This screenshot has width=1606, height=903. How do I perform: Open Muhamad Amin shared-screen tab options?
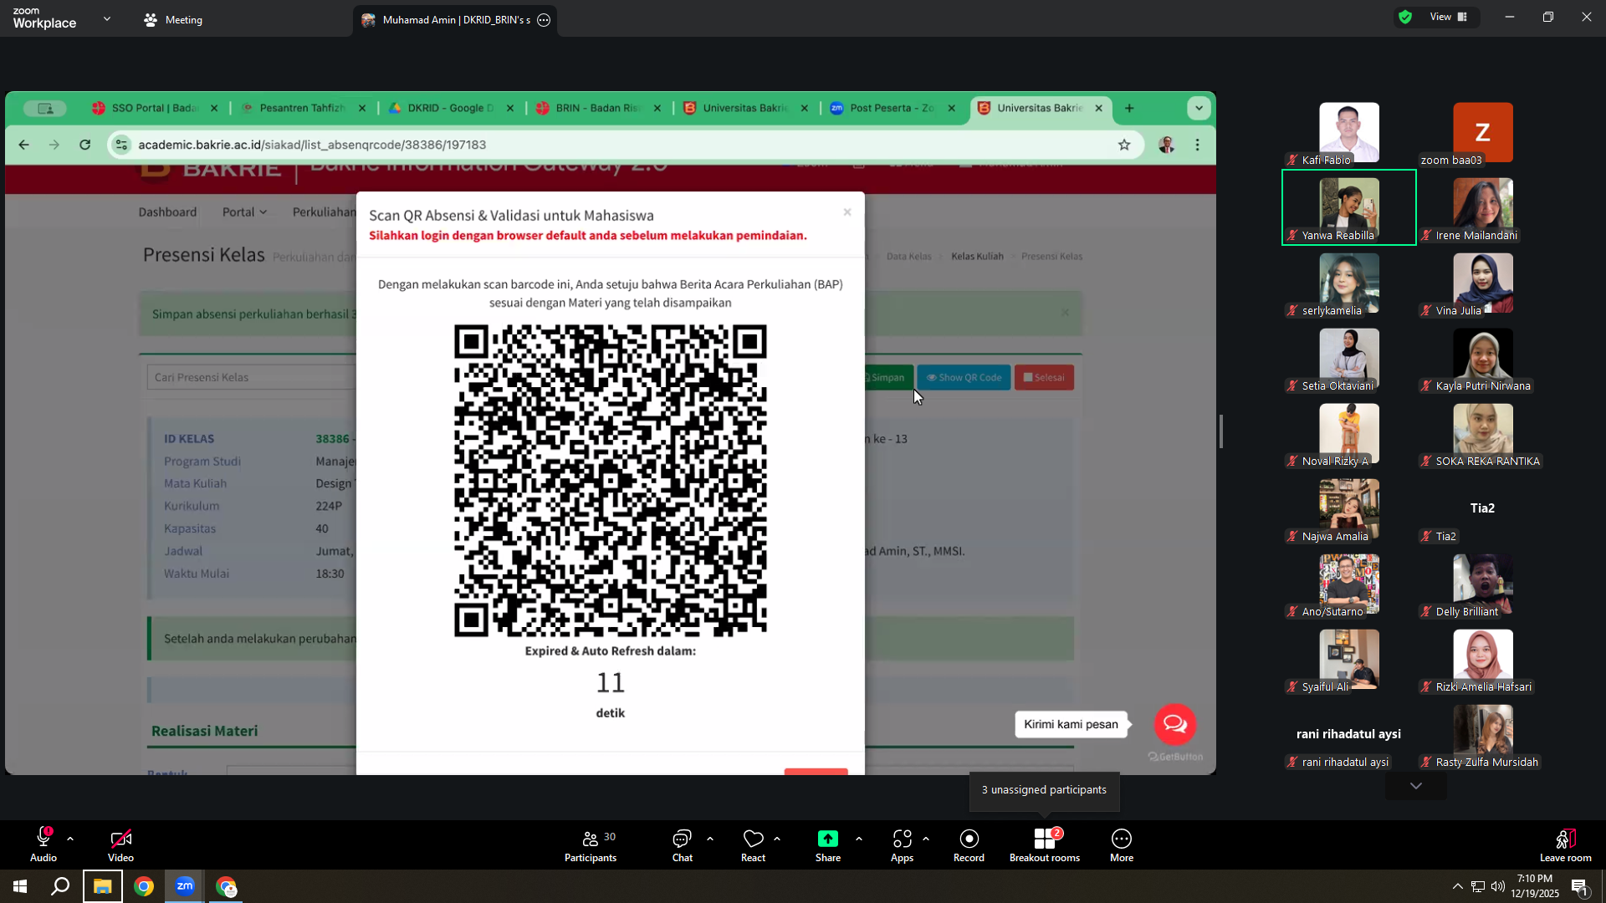(544, 20)
